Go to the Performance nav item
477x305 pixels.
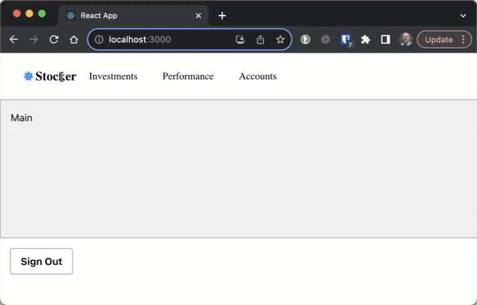(x=188, y=76)
